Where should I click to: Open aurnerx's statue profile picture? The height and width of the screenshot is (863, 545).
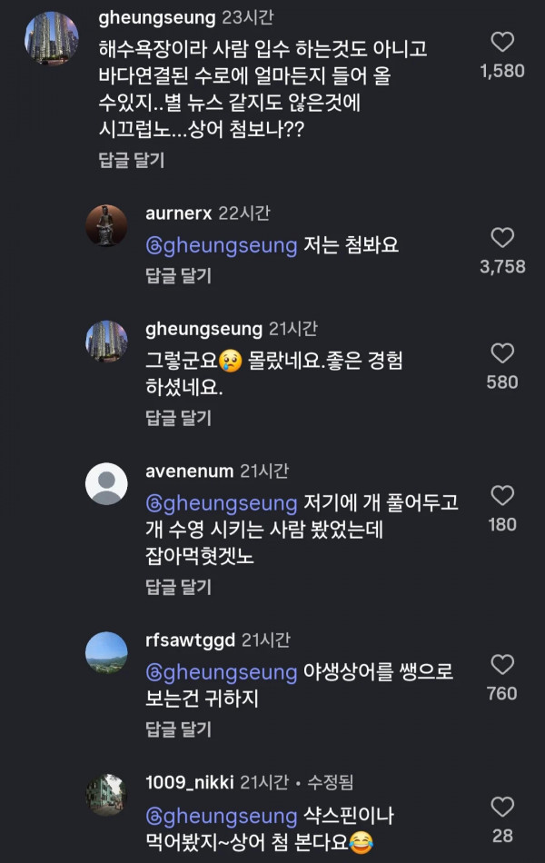tap(106, 225)
